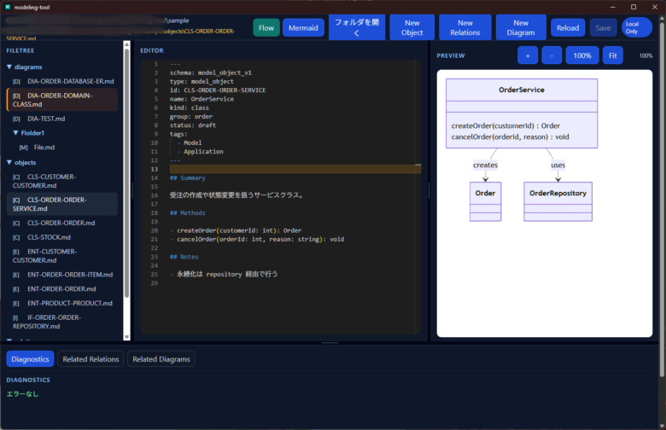This screenshot has width=666, height=430.
Task: Collapse the Flolder1 subfolder
Action: pyautogui.click(x=15, y=133)
